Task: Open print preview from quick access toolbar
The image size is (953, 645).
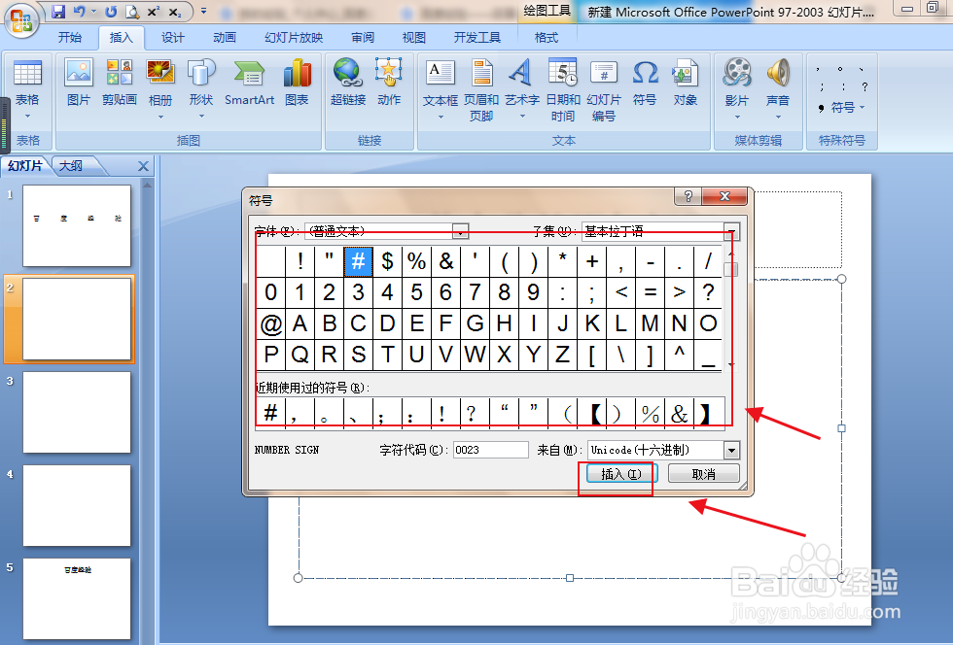Action: point(131,12)
